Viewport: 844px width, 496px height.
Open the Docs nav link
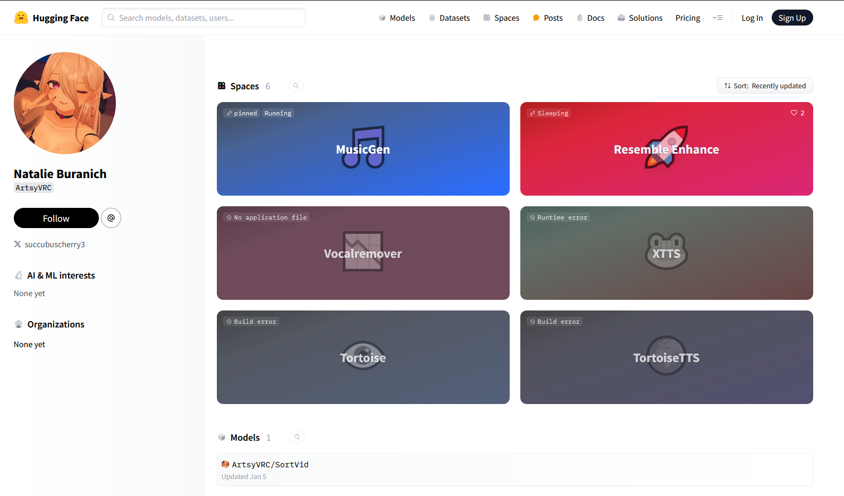point(590,18)
